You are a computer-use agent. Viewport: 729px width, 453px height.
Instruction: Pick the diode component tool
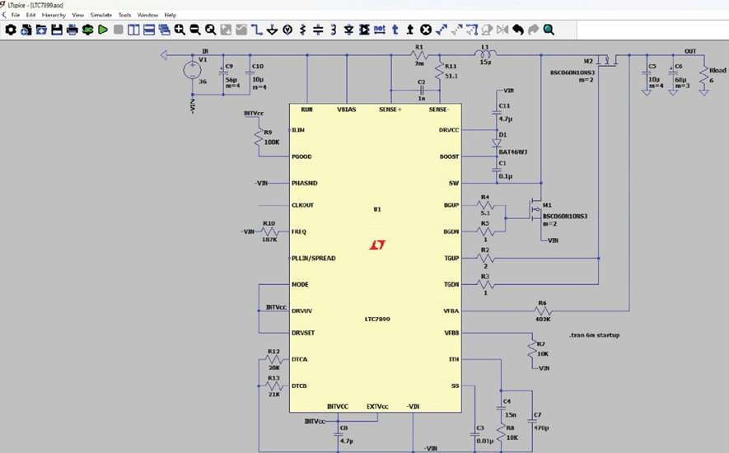point(349,30)
